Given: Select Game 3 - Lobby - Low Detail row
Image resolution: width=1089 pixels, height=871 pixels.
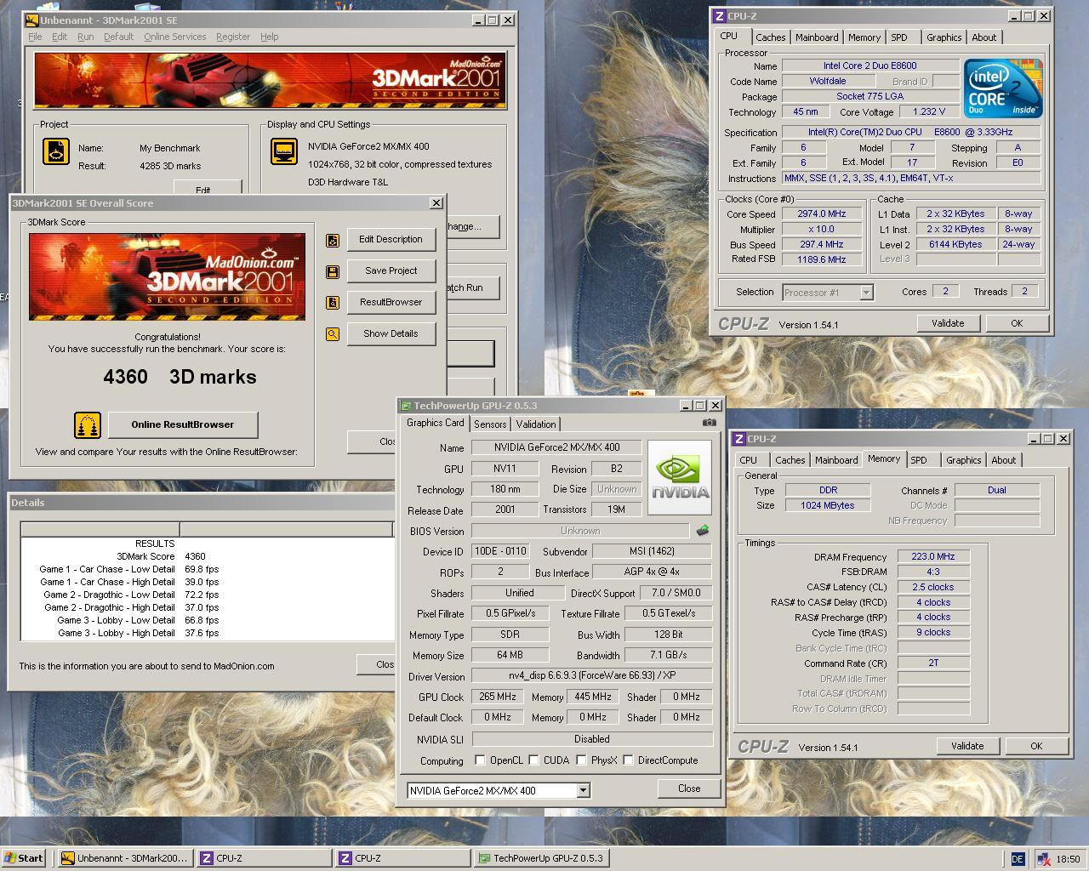Looking at the screenshot, I should tap(208, 620).
